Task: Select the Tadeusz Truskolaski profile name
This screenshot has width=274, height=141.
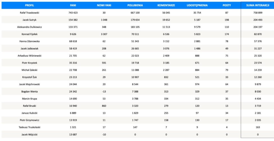Action: (29, 127)
